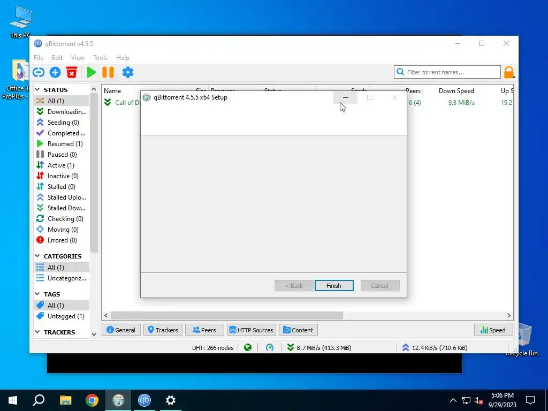The image size is (548, 411).
Task: Click the qBittorrent taskbar icon
Action: point(144,400)
